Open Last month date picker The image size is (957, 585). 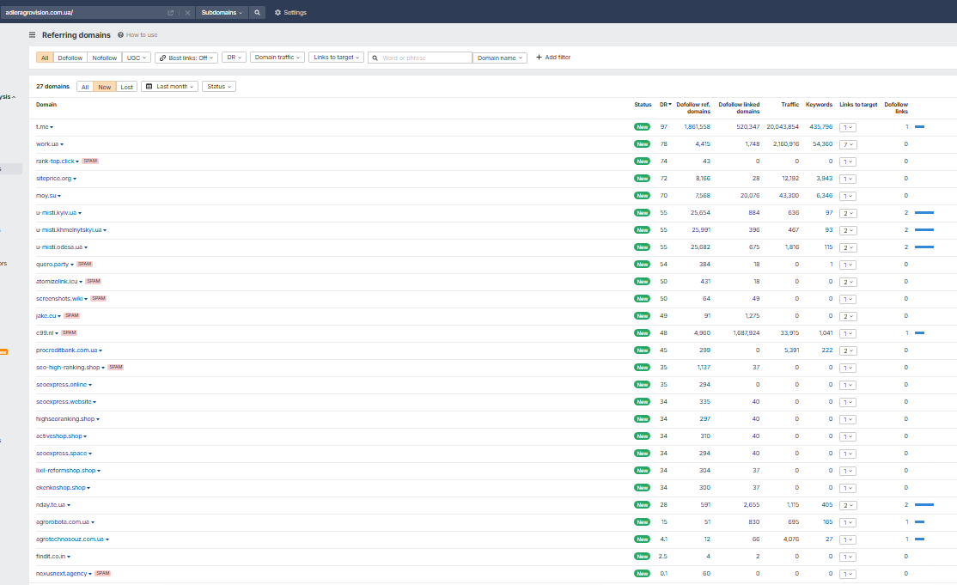pos(170,87)
